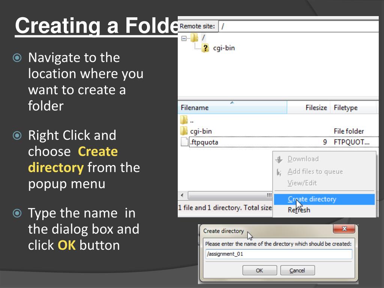Click OK in Create directory dialog
Viewport: 384px width, 288px height.
(x=259, y=270)
